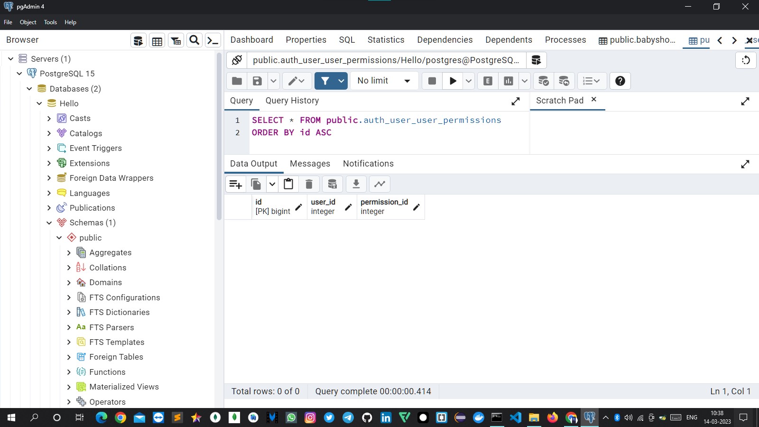Screen dimensions: 759x427
Task: Open Windows Start menu
Action: [x=11, y=418]
